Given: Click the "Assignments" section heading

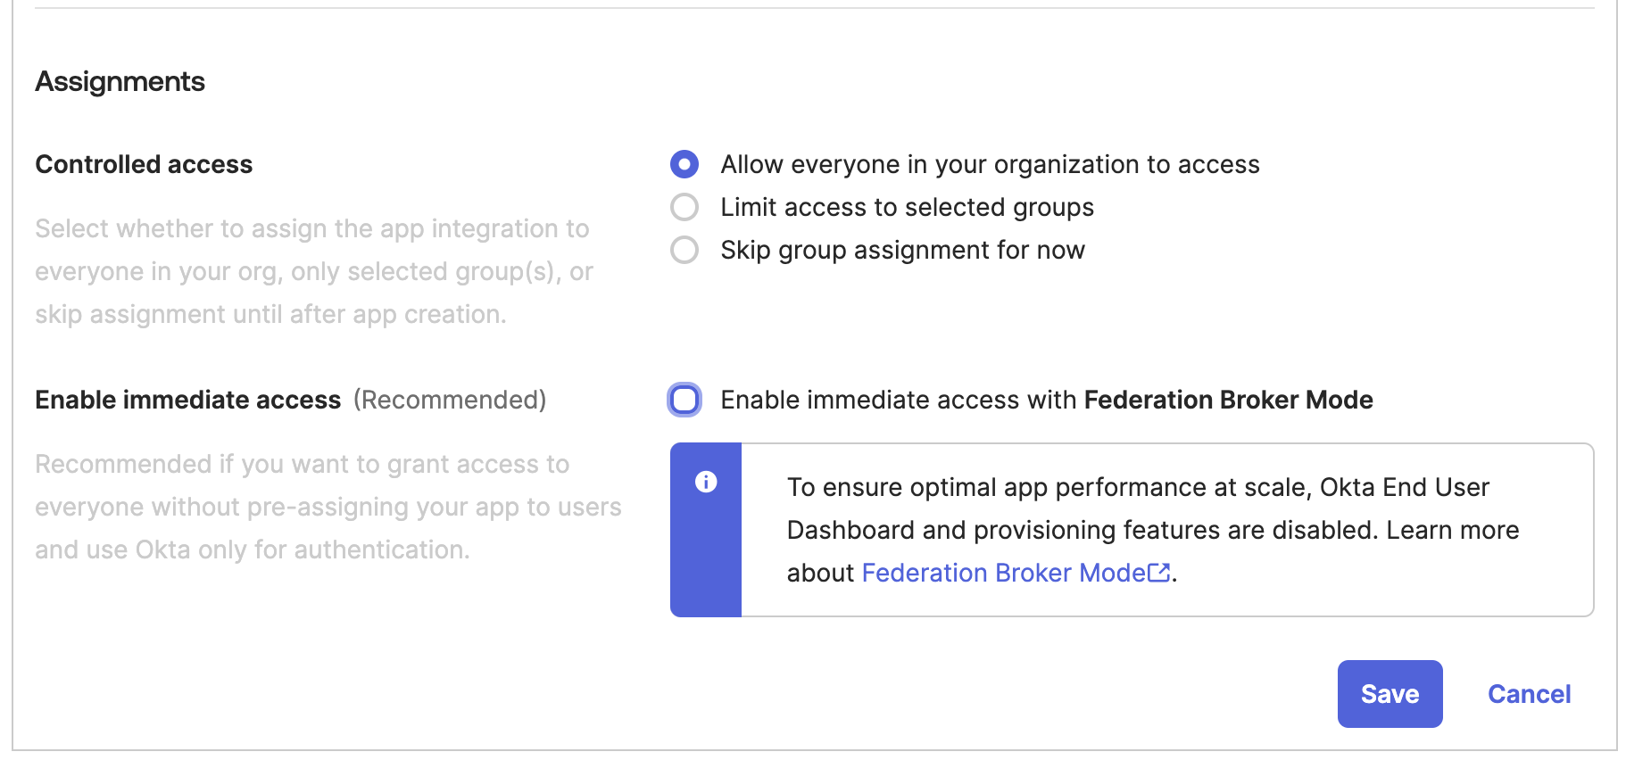Looking at the screenshot, I should (120, 81).
